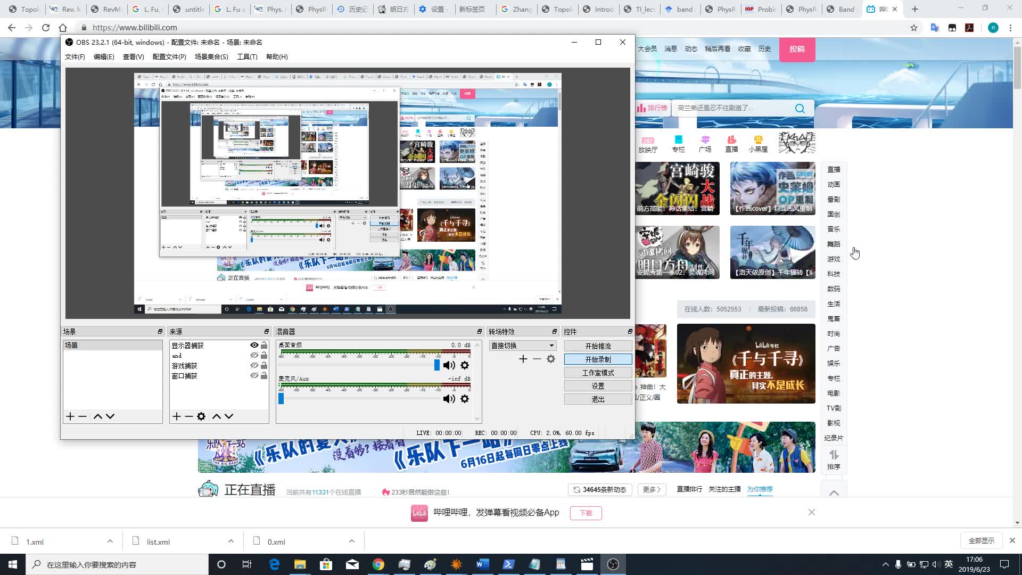Open Word from the Windows taskbar

coord(483,564)
